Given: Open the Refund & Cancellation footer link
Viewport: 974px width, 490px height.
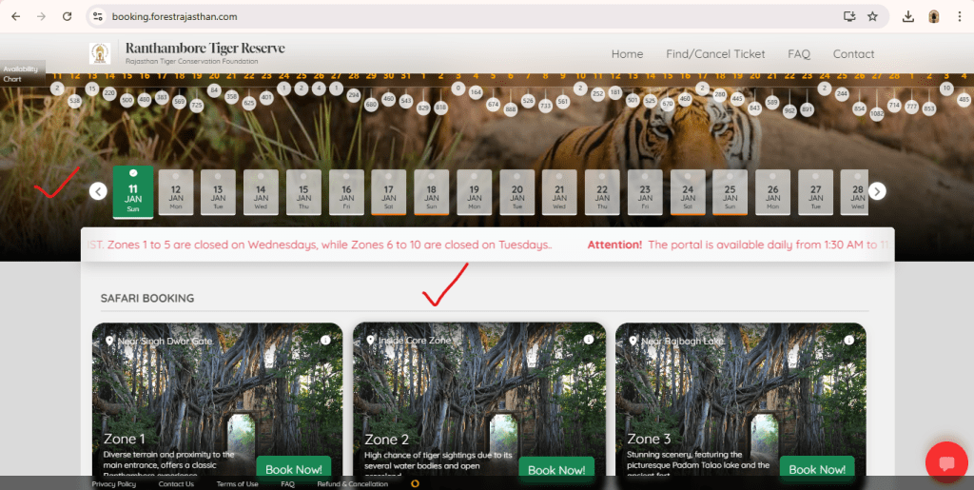Looking at the screenshot, I should coord(352,484).
